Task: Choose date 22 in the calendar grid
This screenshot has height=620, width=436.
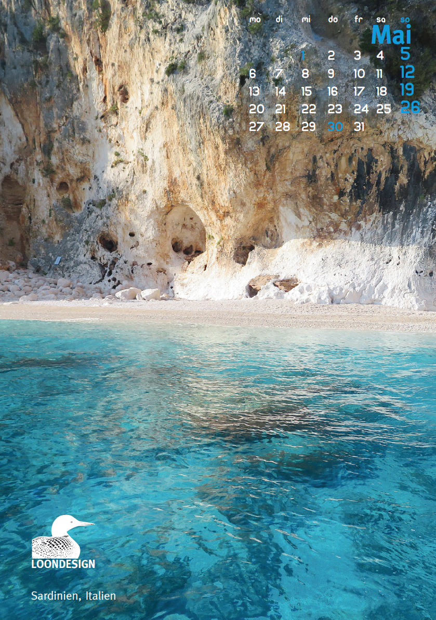Action: [x=308, y=109]
